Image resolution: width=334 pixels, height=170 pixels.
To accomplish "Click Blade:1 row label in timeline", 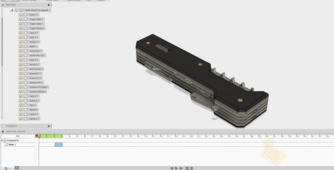I will [12, 145].
